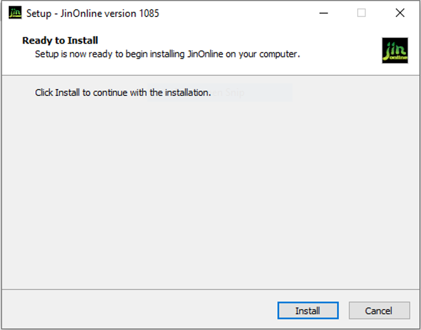The image size is (421, 330).
Task: Click the grayed-out maximize button
Action: click(362, 13)
